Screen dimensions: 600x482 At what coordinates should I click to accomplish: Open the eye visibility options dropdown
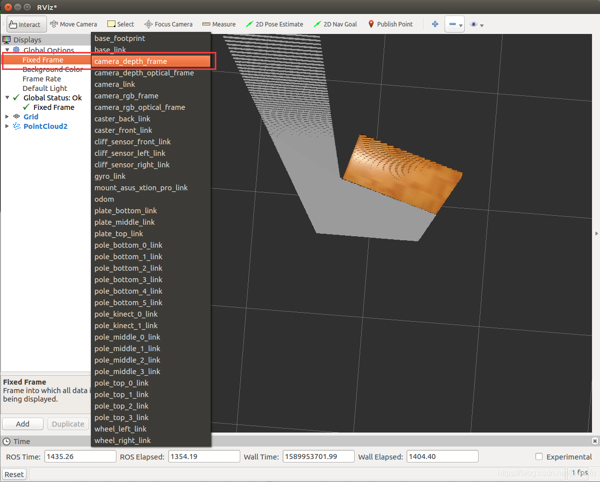coord(477,24)
